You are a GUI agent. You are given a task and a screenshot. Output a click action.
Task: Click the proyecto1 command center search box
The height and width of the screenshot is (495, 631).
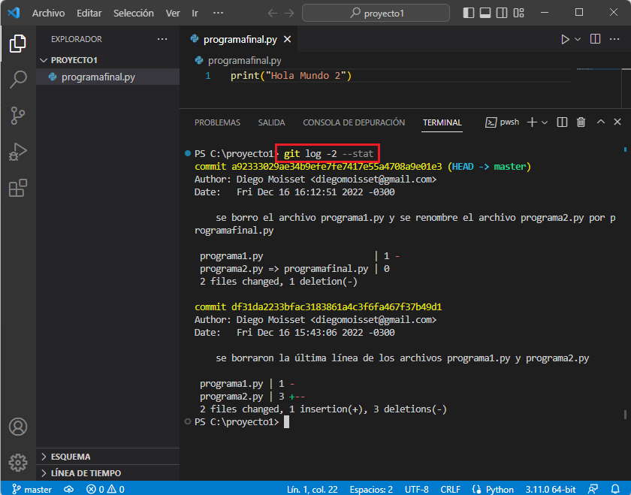376,13
